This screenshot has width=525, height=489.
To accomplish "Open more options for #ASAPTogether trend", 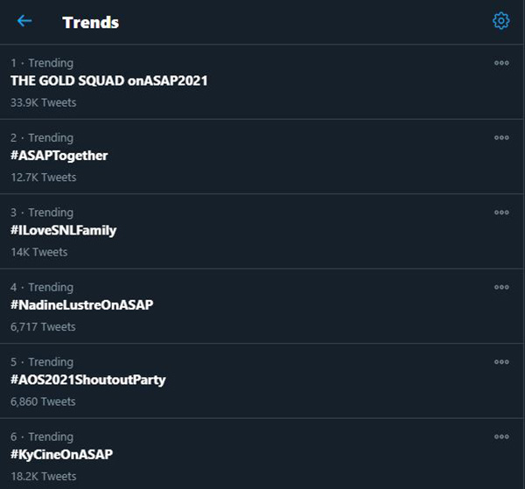I will click(x=501, y=137).
